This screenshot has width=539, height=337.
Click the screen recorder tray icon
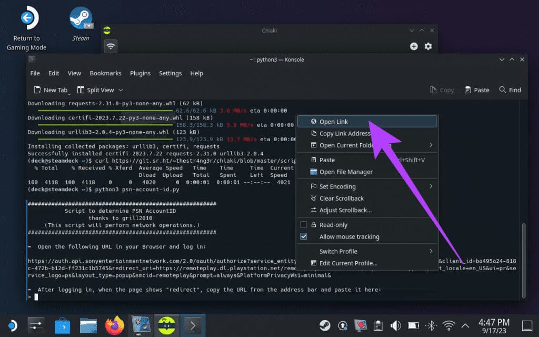[x=361, y=325]
